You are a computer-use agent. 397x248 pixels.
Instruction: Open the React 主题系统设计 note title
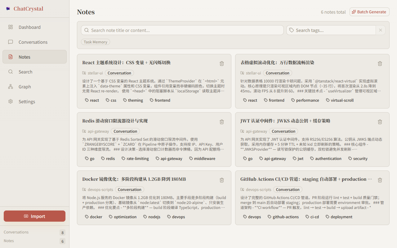[127, 63]
